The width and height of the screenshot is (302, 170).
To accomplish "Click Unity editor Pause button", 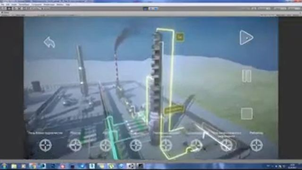I will 151,8.
